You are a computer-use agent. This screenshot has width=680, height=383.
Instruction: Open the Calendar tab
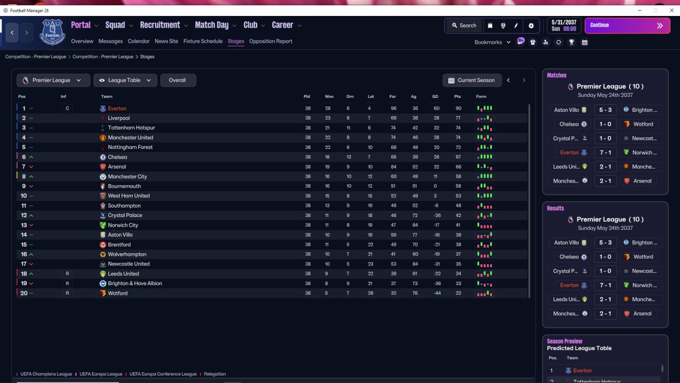coord(139,41)
